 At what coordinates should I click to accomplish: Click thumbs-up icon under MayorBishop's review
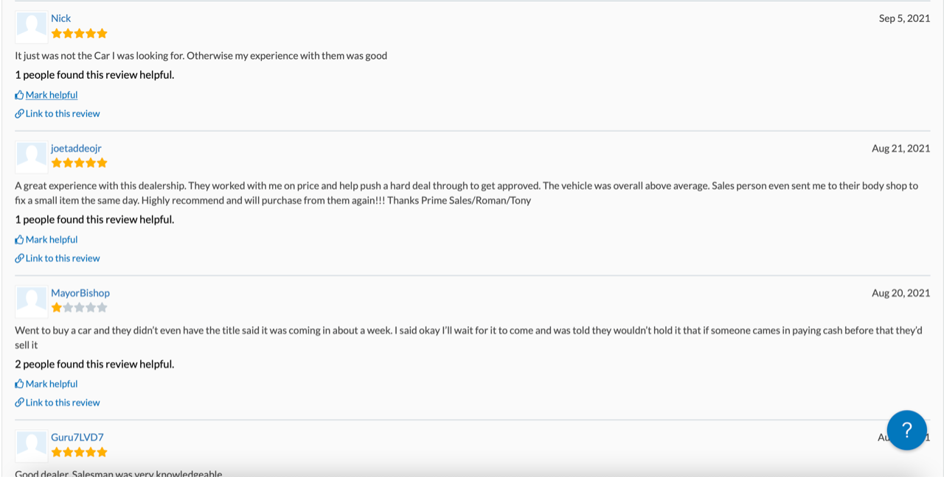tap(19, 384)
